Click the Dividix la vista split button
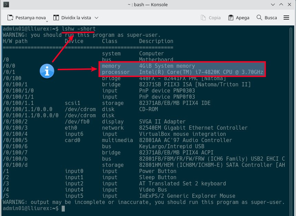 click(x=72, y=18)
